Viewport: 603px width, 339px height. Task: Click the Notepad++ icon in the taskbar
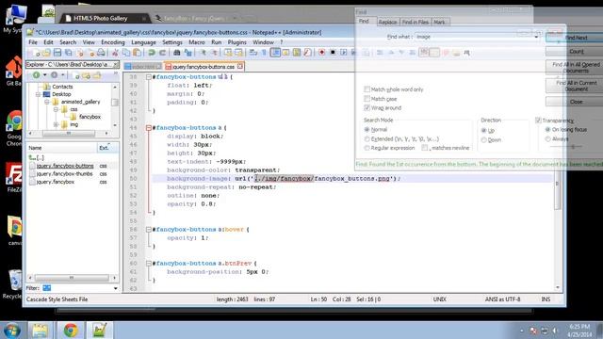point(100,331)
